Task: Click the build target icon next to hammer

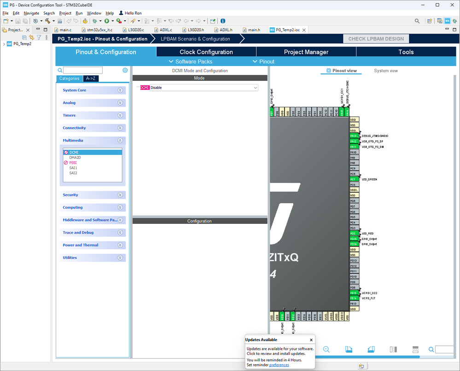Action: click(35, 21)
